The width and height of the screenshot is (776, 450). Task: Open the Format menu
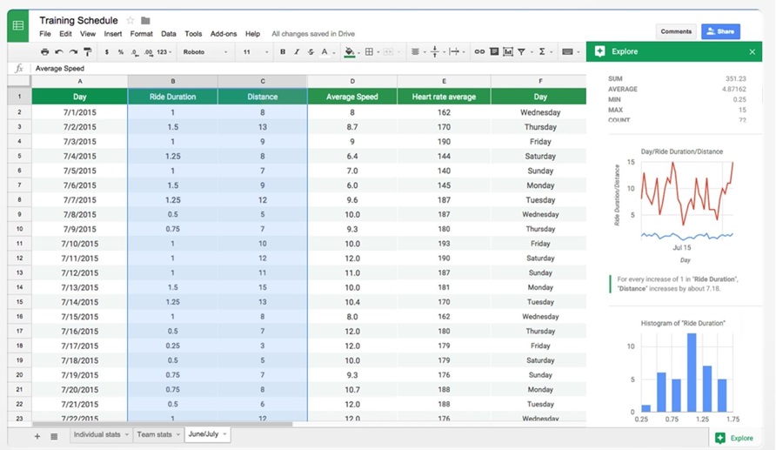coord(141,34)
